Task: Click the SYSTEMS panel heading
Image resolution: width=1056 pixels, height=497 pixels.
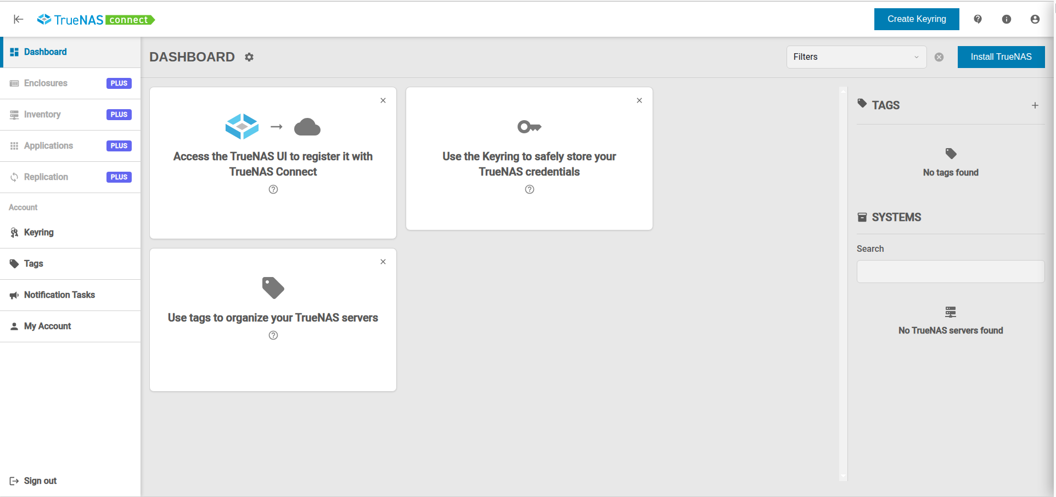Action: coord(896,218)
